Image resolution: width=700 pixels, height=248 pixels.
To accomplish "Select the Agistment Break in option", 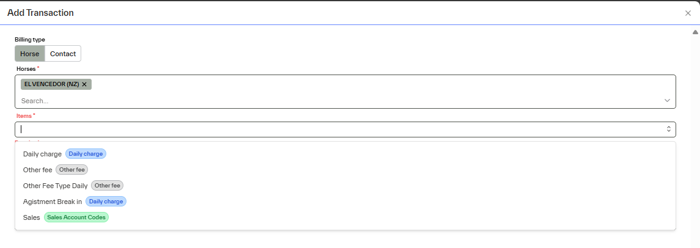I will (53, 202).
